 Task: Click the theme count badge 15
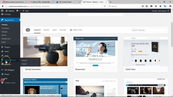tap(28, 30)
